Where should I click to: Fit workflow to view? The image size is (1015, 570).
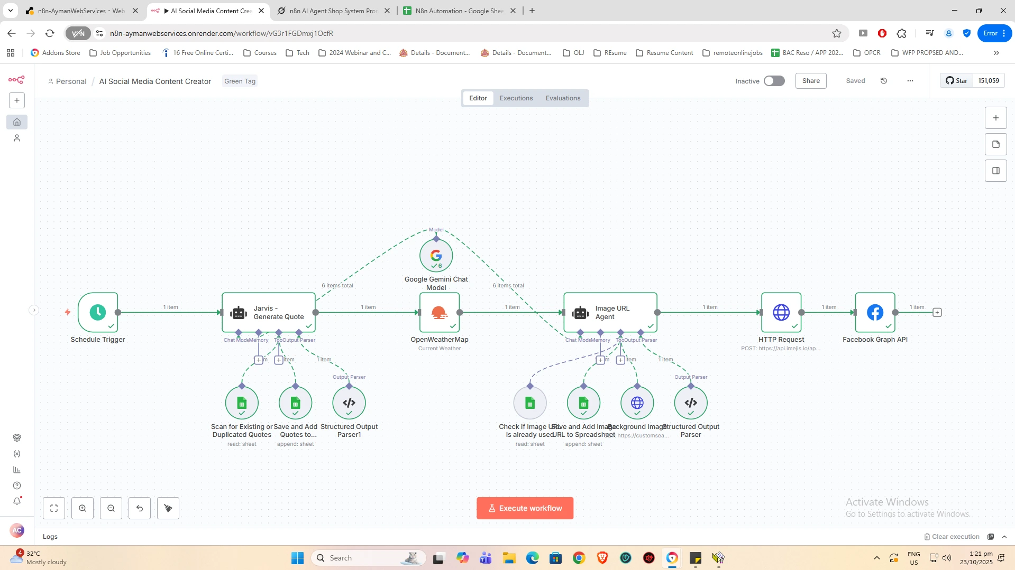pos(54,508)
